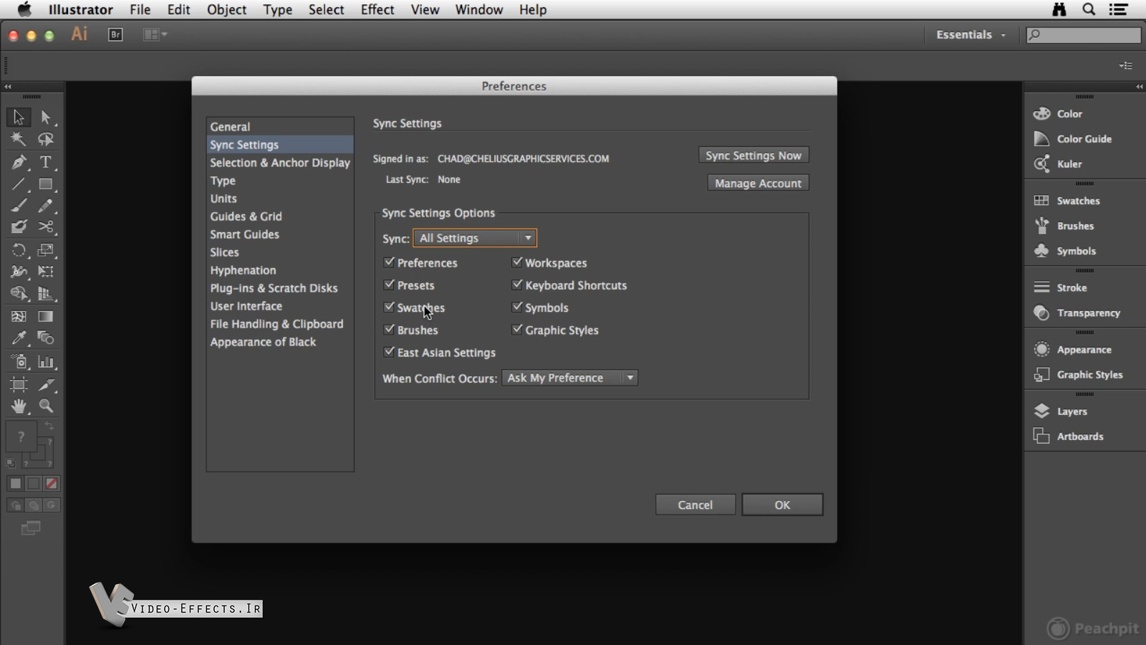Select the Pencil tool
This screenshot has height=645, width=1146.
click(46, 206)
